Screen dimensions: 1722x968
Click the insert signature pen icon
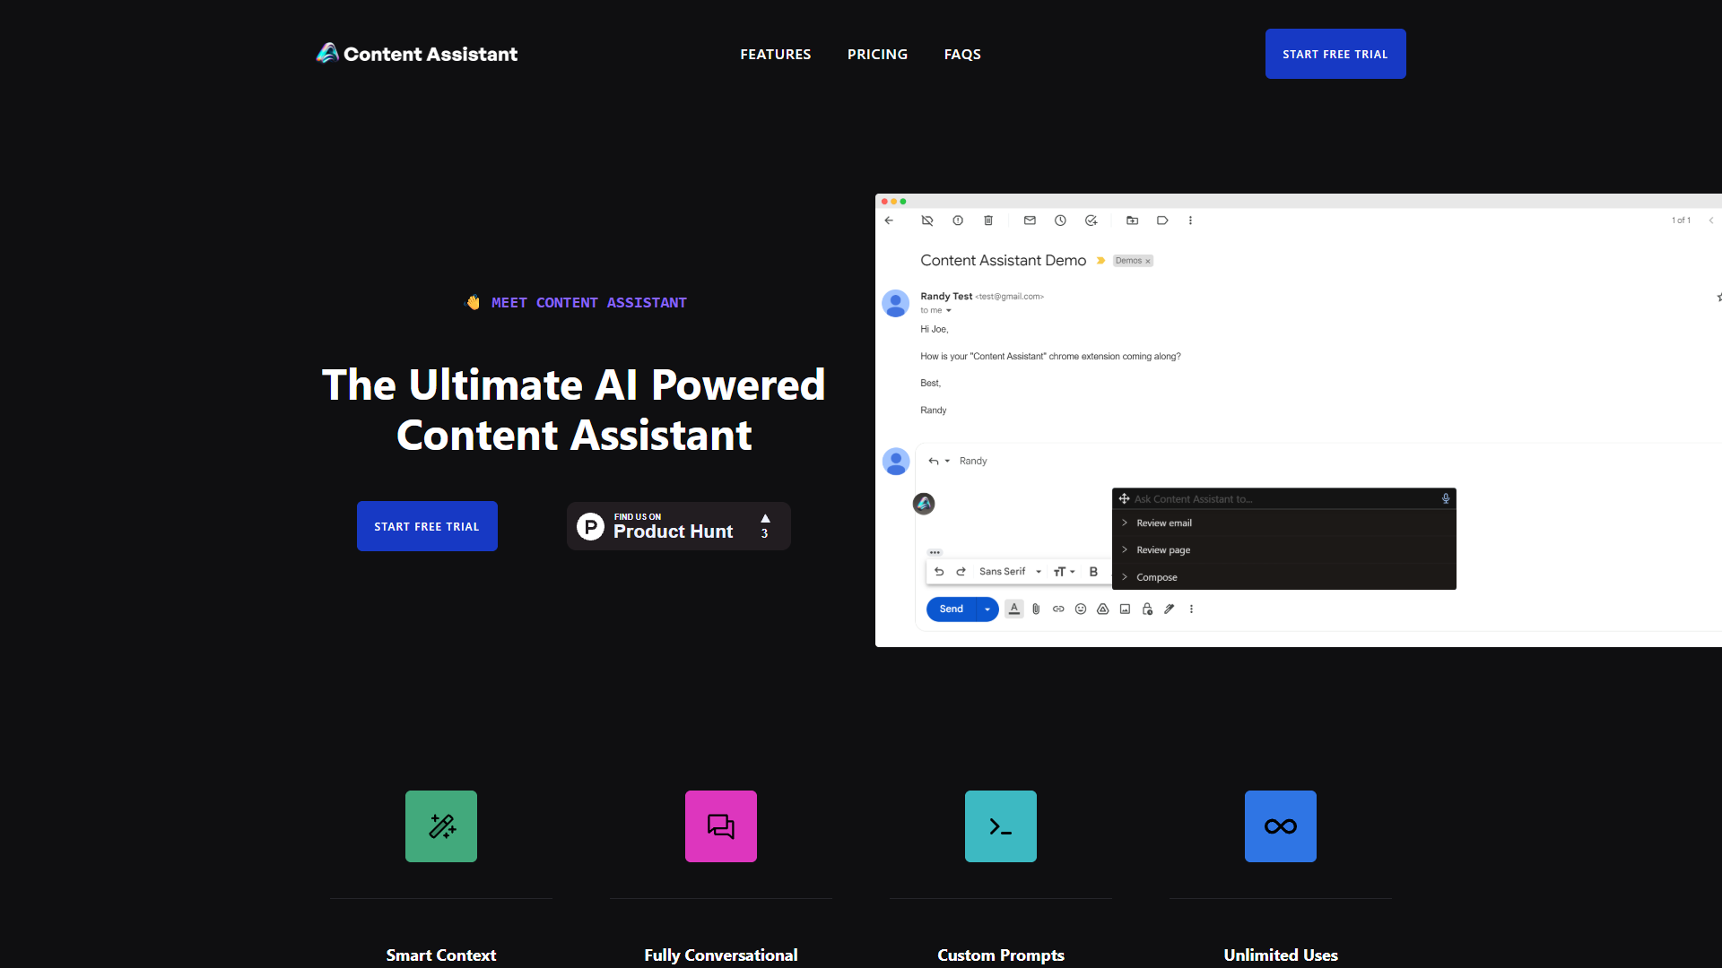click(1170, 609)
